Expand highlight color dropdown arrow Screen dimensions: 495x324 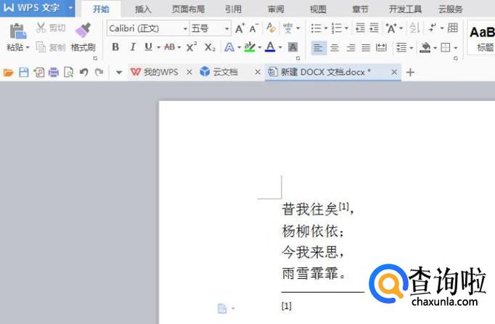pos(260,48)
